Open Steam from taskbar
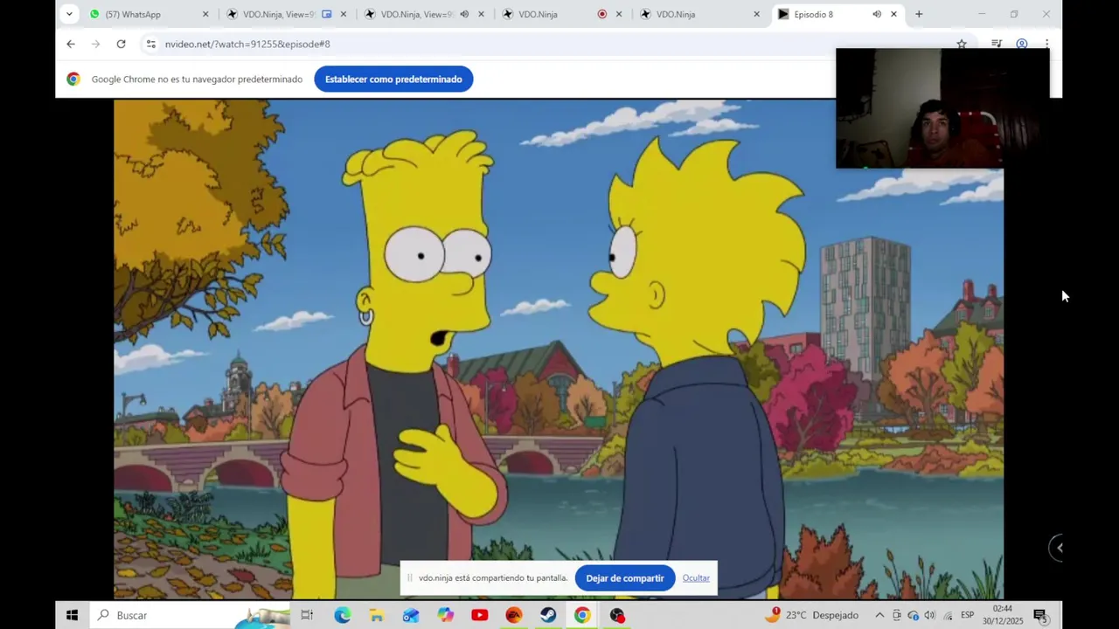 click(x=548, y=615)
